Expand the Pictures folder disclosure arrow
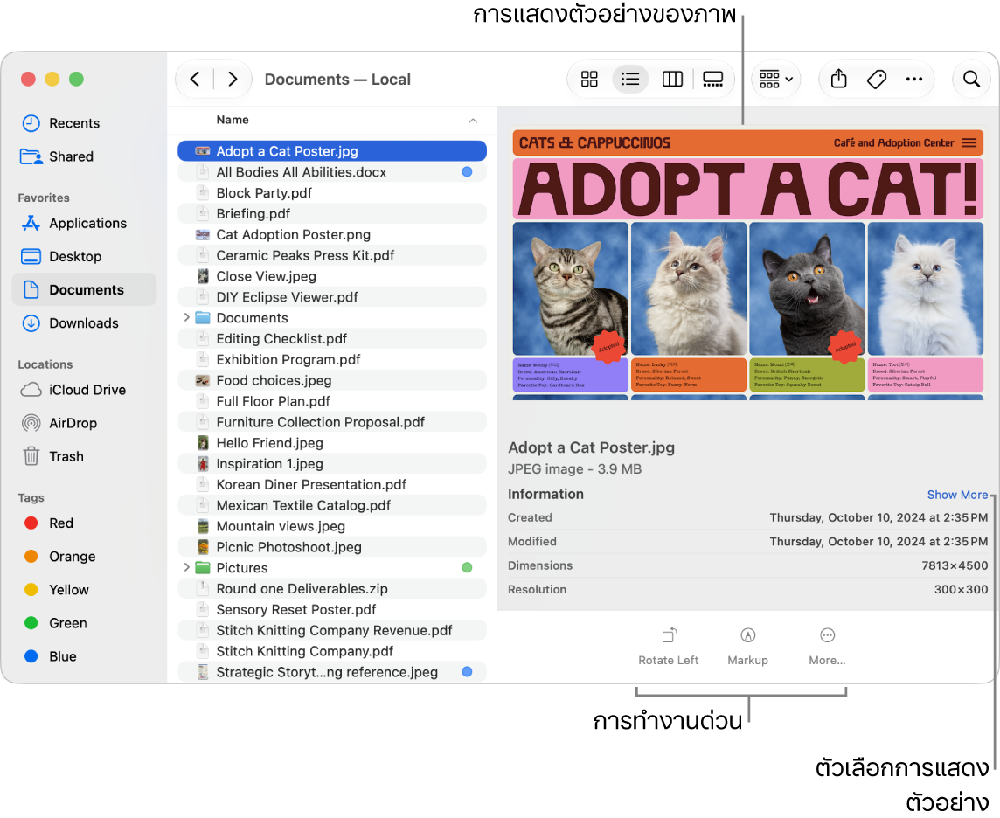The width and height of the screenshot is (1000, 818). [x=186, y=567]
